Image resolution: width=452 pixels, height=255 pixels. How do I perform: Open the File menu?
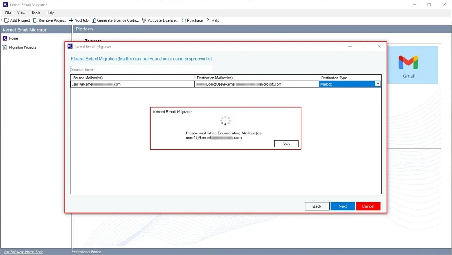coord(7,13)
